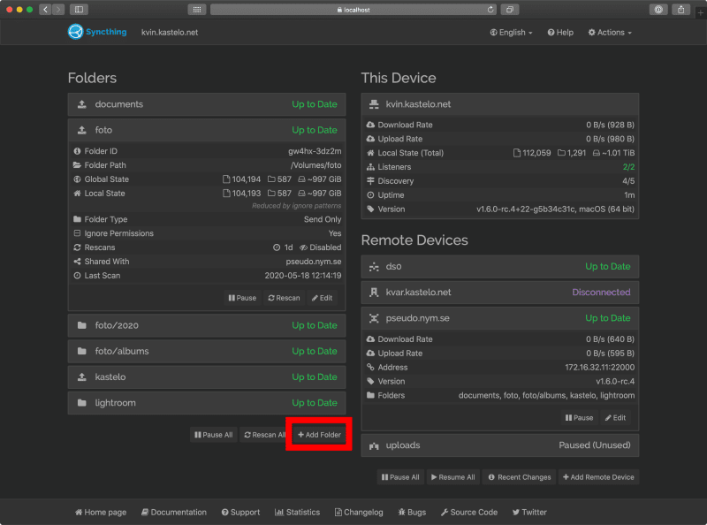Open the Documentation footer link

(x=173, y=512)
